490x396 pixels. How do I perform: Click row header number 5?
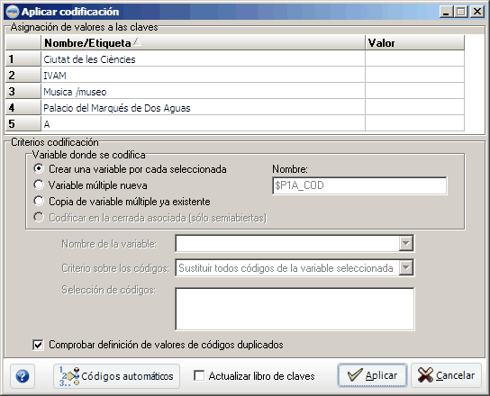click(x=23, y=124)
